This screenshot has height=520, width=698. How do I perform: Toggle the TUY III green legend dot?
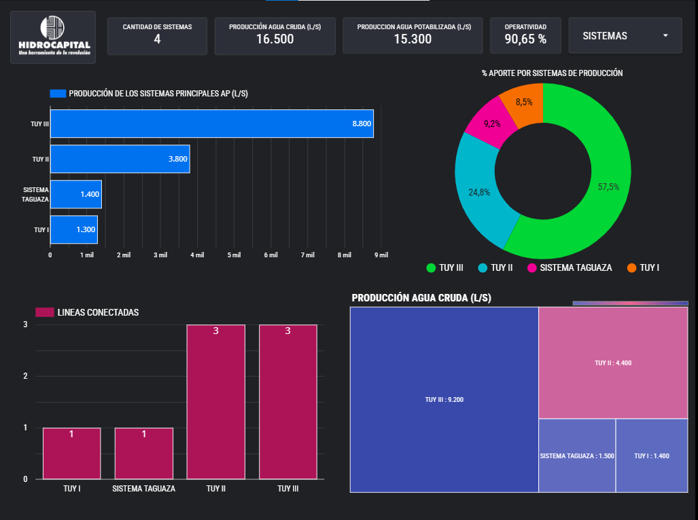pyautogui.click(x=431, y=268)
